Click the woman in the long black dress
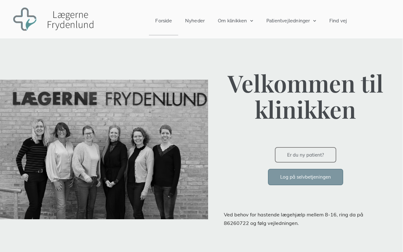Viewport: 403px width, 252px height. (x=113, y=172)
